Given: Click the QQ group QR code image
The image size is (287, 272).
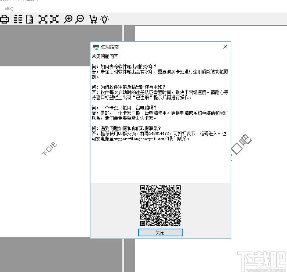Looking at the screenshot, I should click(160, 205).
